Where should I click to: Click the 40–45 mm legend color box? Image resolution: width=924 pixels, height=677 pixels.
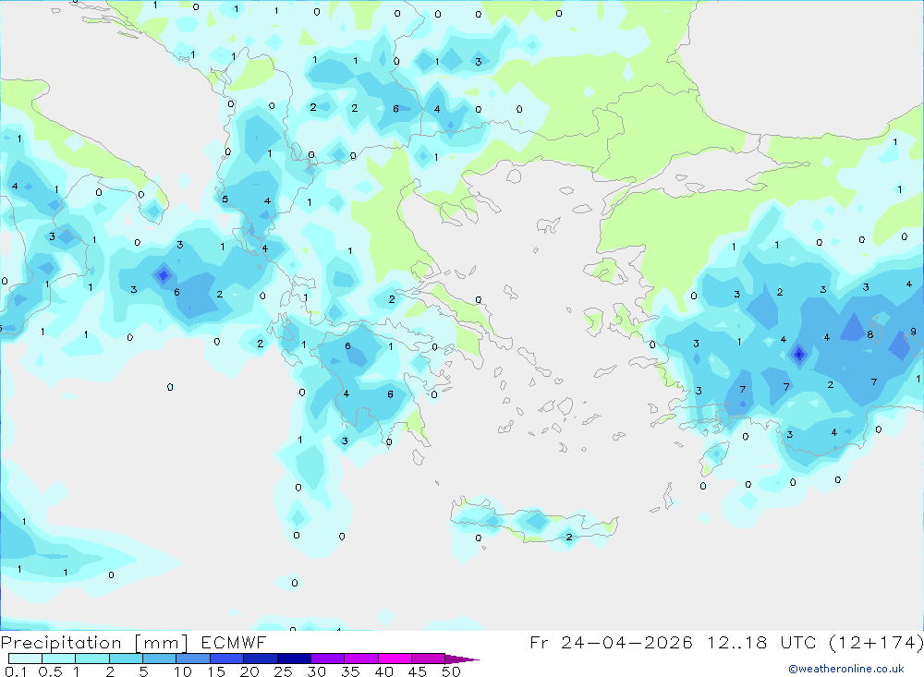tap(395, 659)
